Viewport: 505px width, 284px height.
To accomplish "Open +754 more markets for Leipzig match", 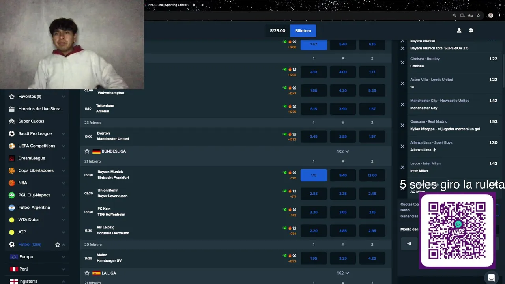I will pos(292,234).
